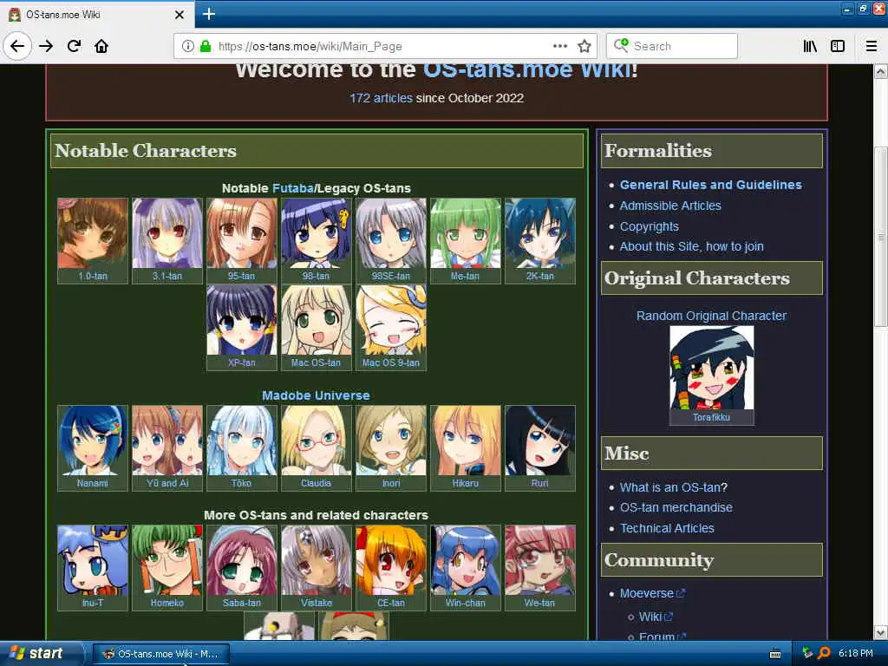Open the Library icon in toolbar

[x=810, y=46]
